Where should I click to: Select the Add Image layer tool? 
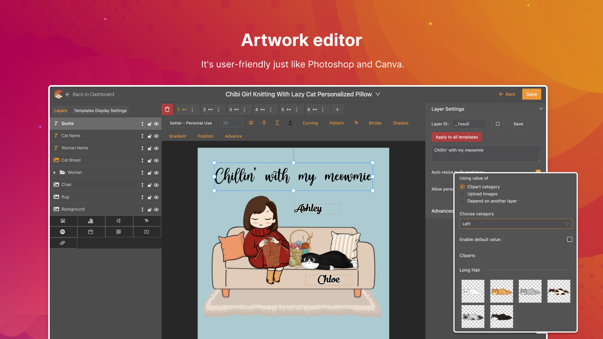(x=63, y=221)
